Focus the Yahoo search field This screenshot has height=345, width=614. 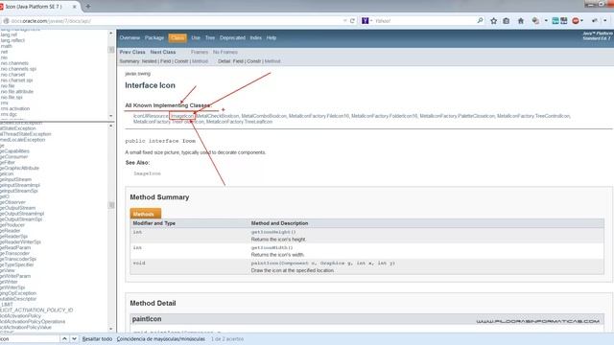(x=424, y=21)
